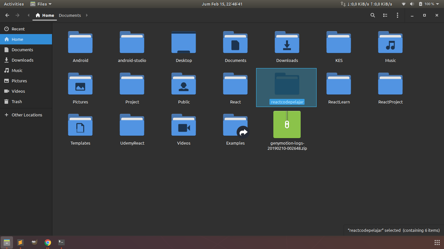Select the Templates folder

click(x=80, y=125)
